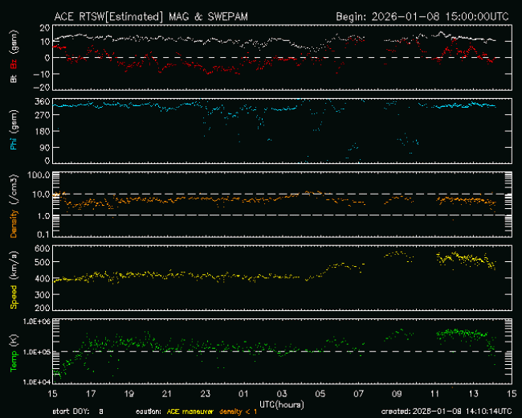Click the '90' tick on the Phi axis
Image resolution: width=522 pixels, height=418 pixels.
tap(45, 147)
